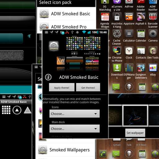
Task: Choose the Smoked Wallpapers entry
Action: [65, 150]
